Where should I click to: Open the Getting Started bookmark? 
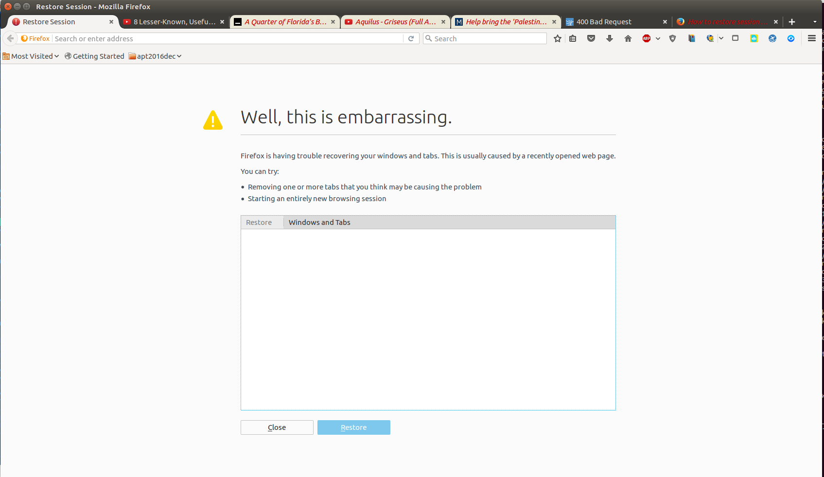point(94,56)
